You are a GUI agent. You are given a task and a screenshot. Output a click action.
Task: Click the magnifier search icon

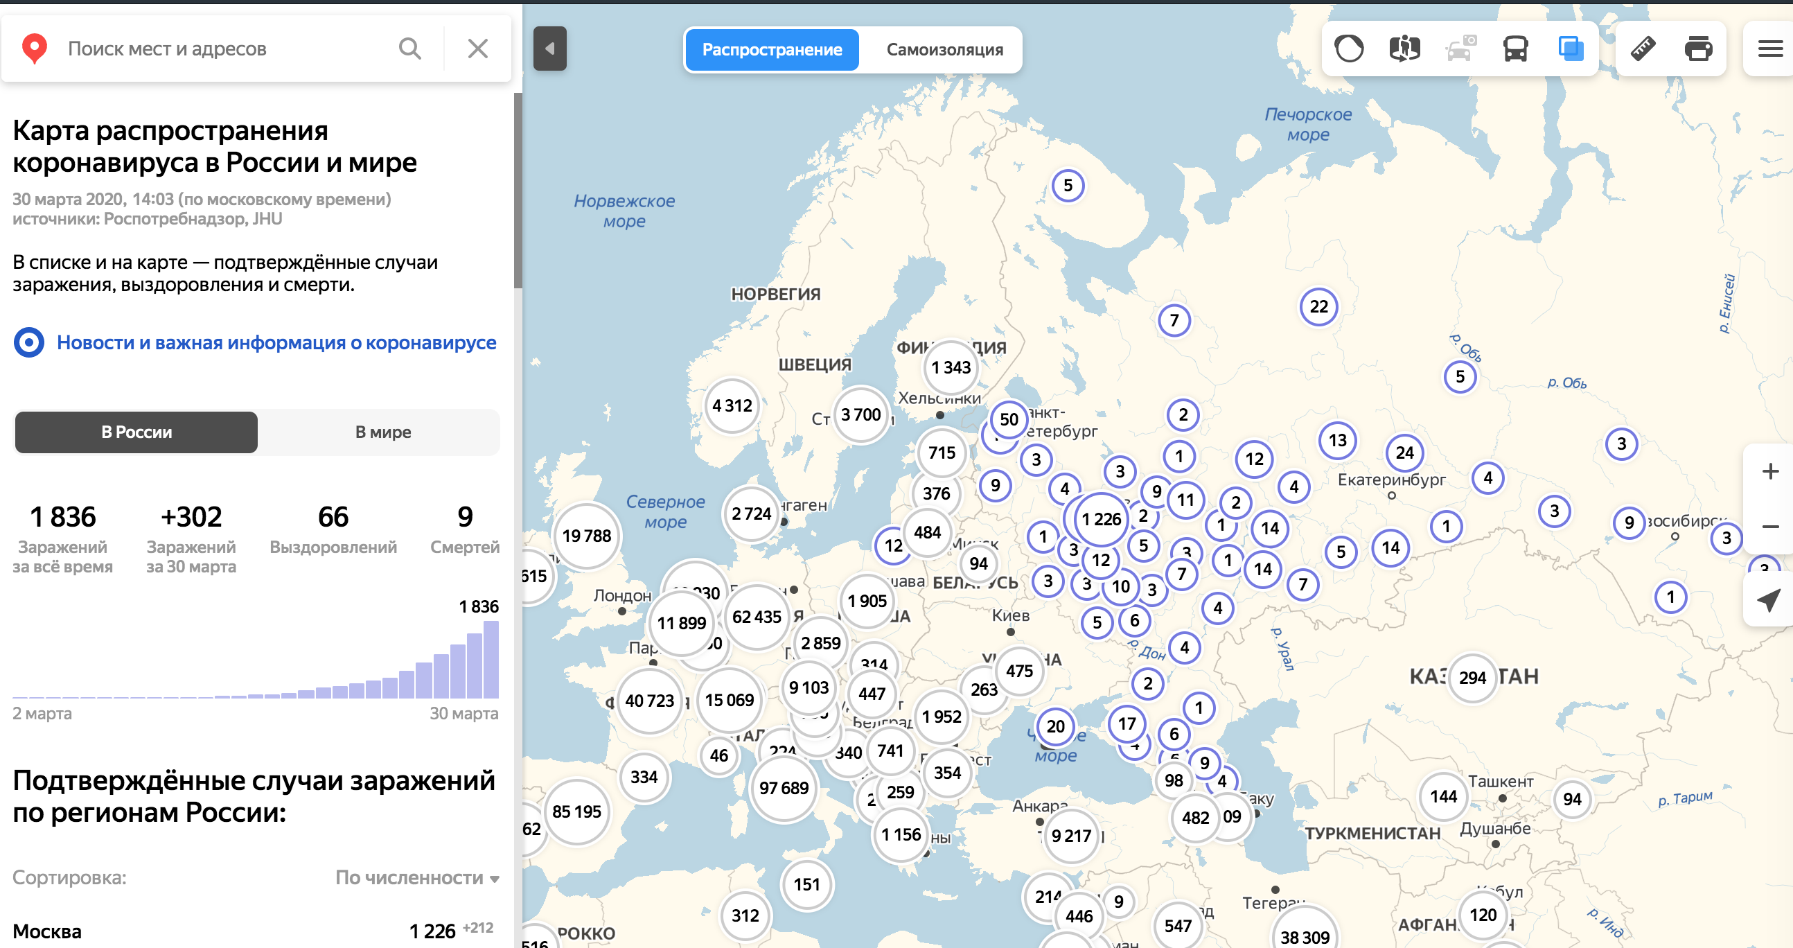point(410,49)
